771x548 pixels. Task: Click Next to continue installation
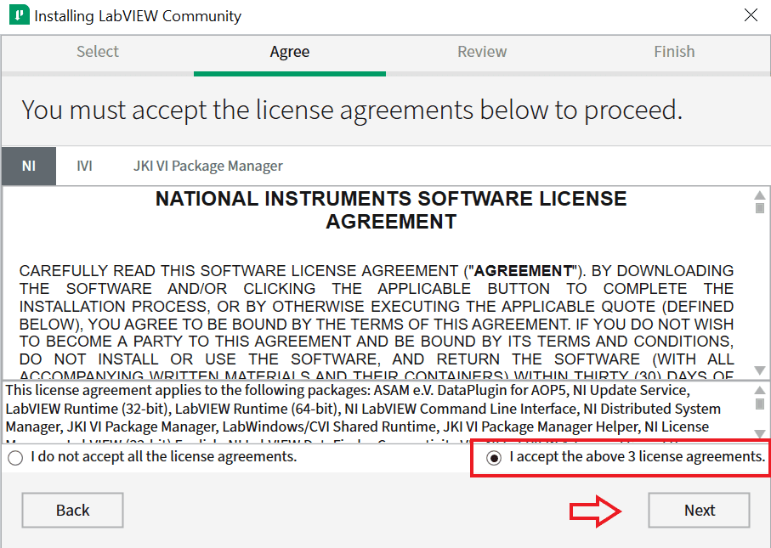click(x=699, y=510)
